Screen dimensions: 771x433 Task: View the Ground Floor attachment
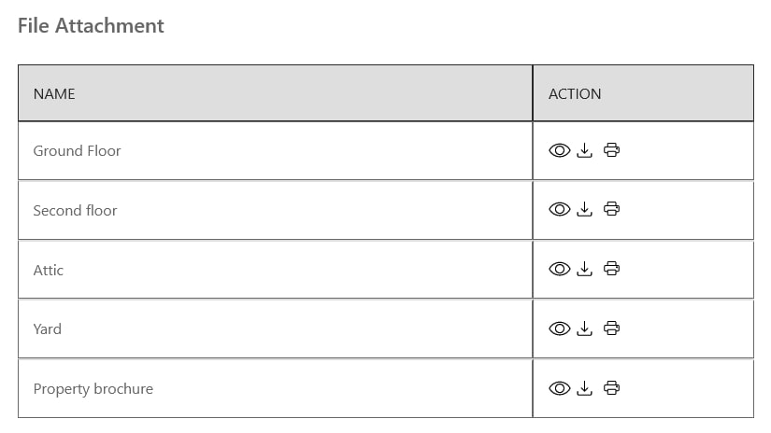pyautogui.click(x=559, y=150)
